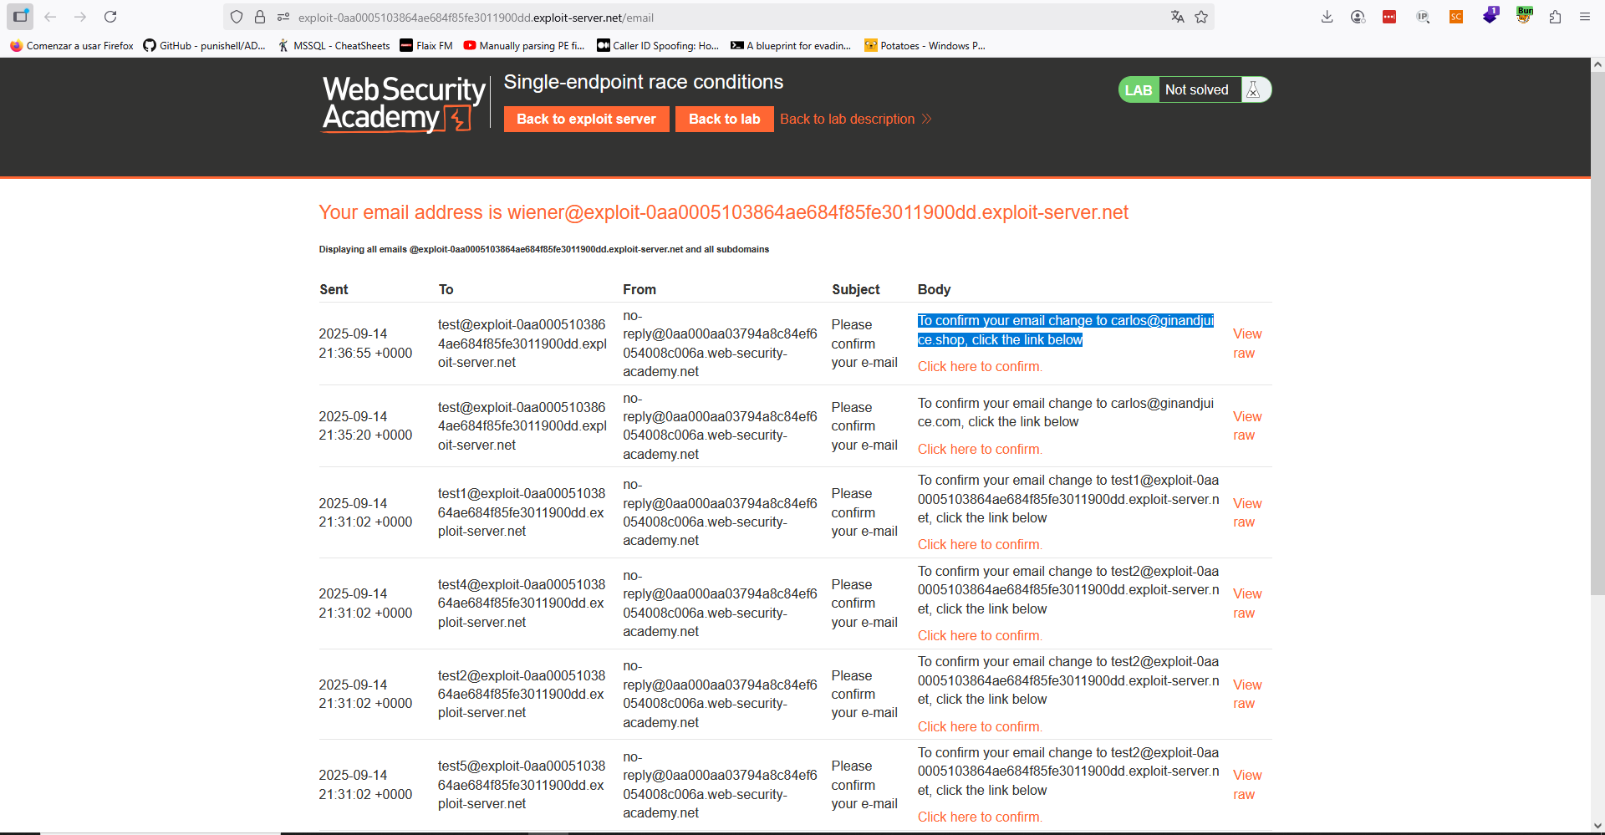
Task: Click the site permissions icon in address bar
Action: point(283,17)
